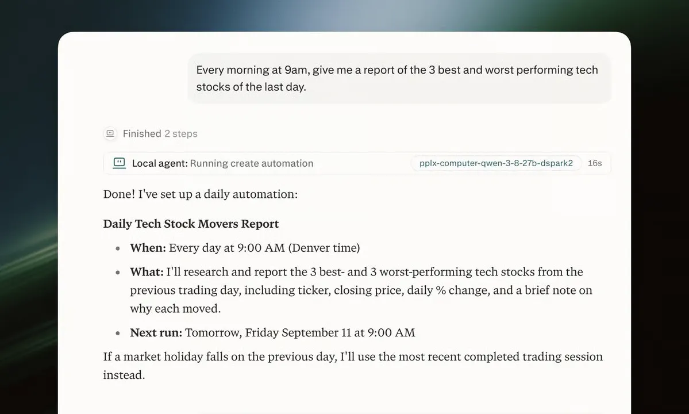Click the user prompt message bubble
The width and height of the screenshot is (689, 414).
pos(399,78)
